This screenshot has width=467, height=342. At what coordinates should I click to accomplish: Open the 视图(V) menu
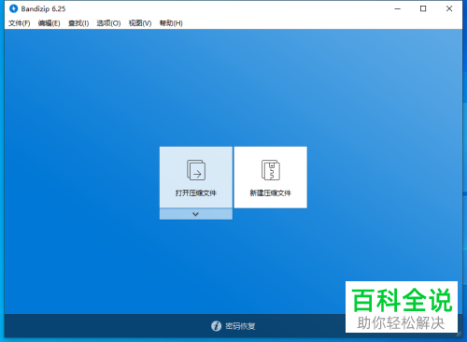(x=140, y=23)
